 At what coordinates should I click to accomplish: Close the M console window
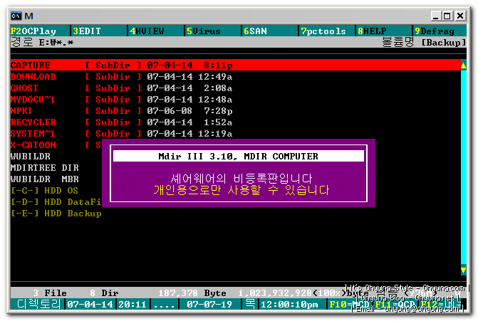pyautogui.click(x=460, y=16)
